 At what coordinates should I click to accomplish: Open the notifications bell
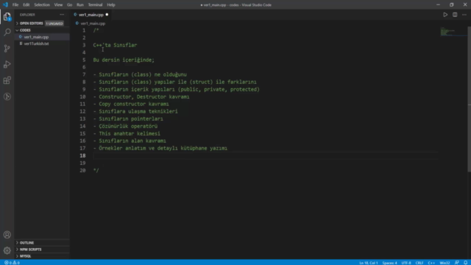466,263
